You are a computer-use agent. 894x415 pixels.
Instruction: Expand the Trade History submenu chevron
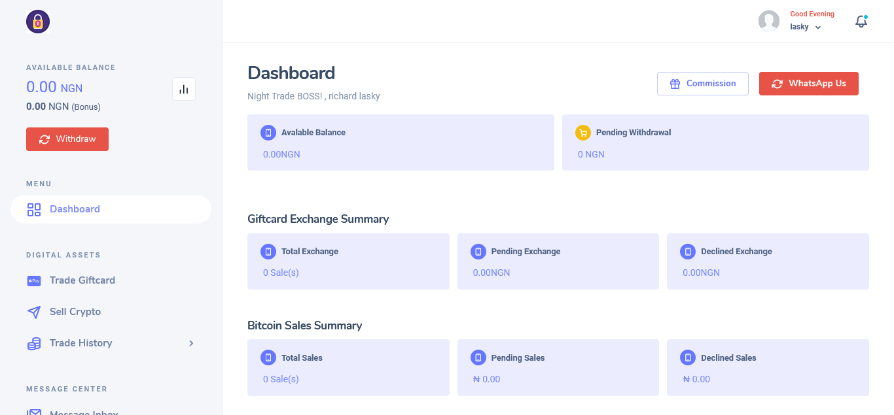coord(191,343)
